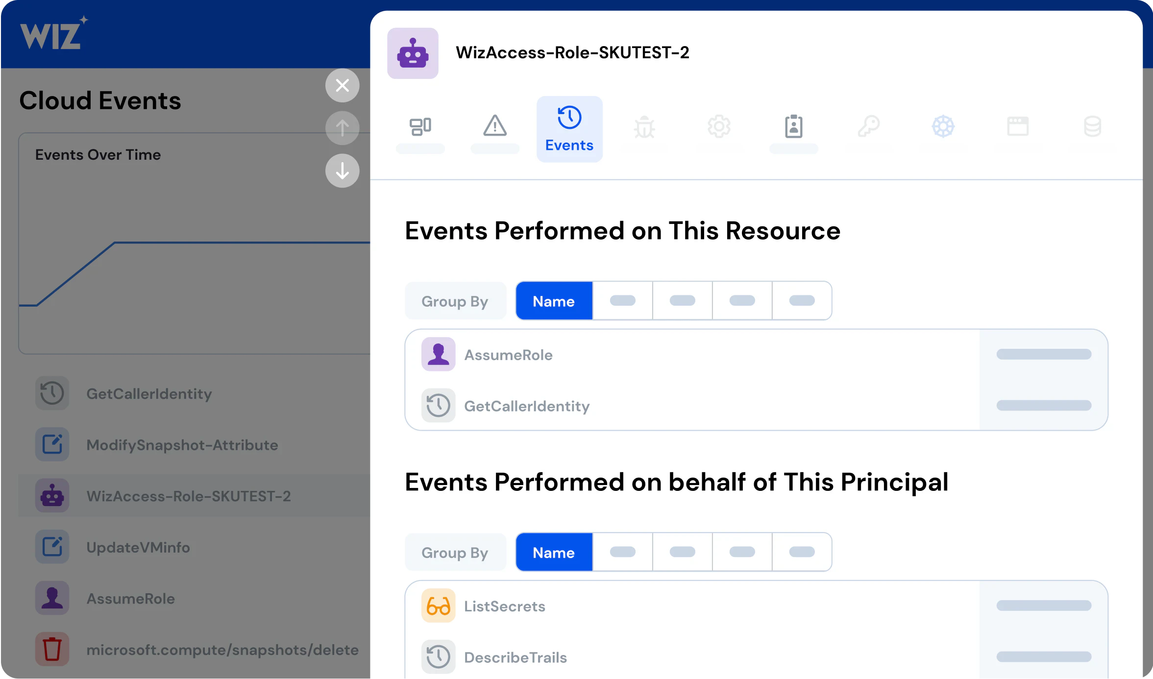The image size is (1153, 679).
Task: Select ModifySnapshot-Attribute in Cloud Events list
Action: [x=195, y=444]
